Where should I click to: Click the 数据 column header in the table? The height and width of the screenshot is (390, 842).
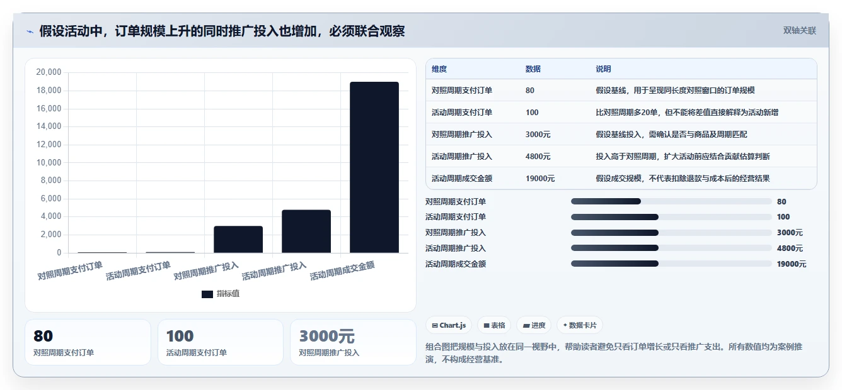533,69
